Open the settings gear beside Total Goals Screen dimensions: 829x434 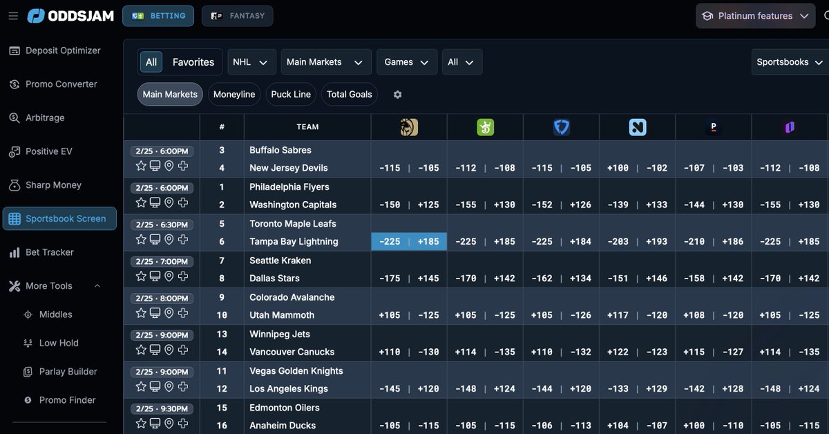click(x=397, y=94)
